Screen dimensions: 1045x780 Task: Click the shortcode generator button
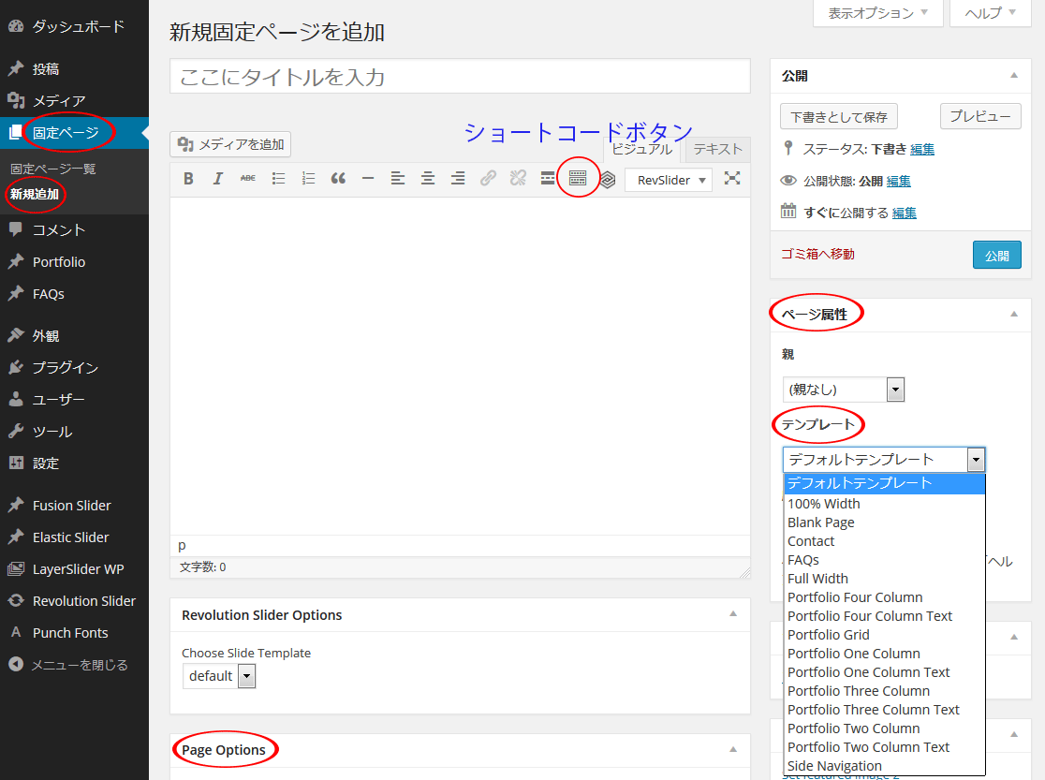(x=578, y=178)
